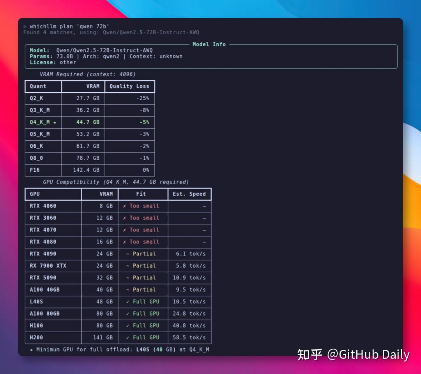The image size is (421, 374).
Task: Click the 24.8 tok/s speed value
Action: pyautogui.click(x=189, y=314)
